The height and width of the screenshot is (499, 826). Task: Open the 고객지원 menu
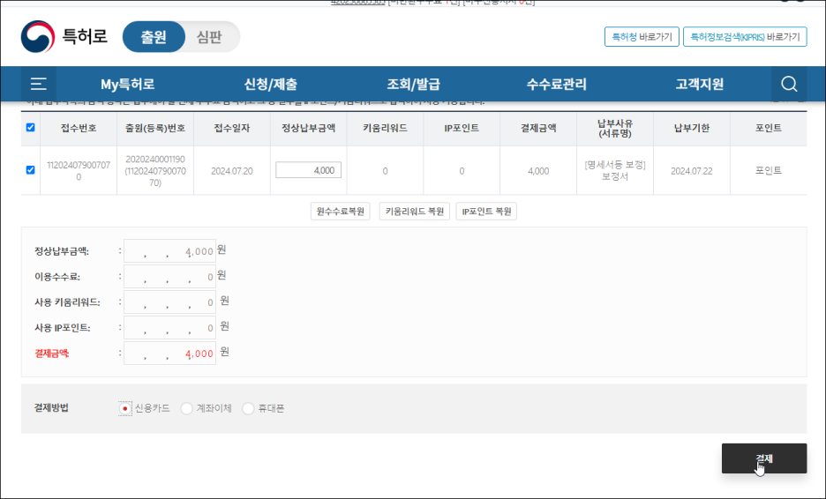700,85
